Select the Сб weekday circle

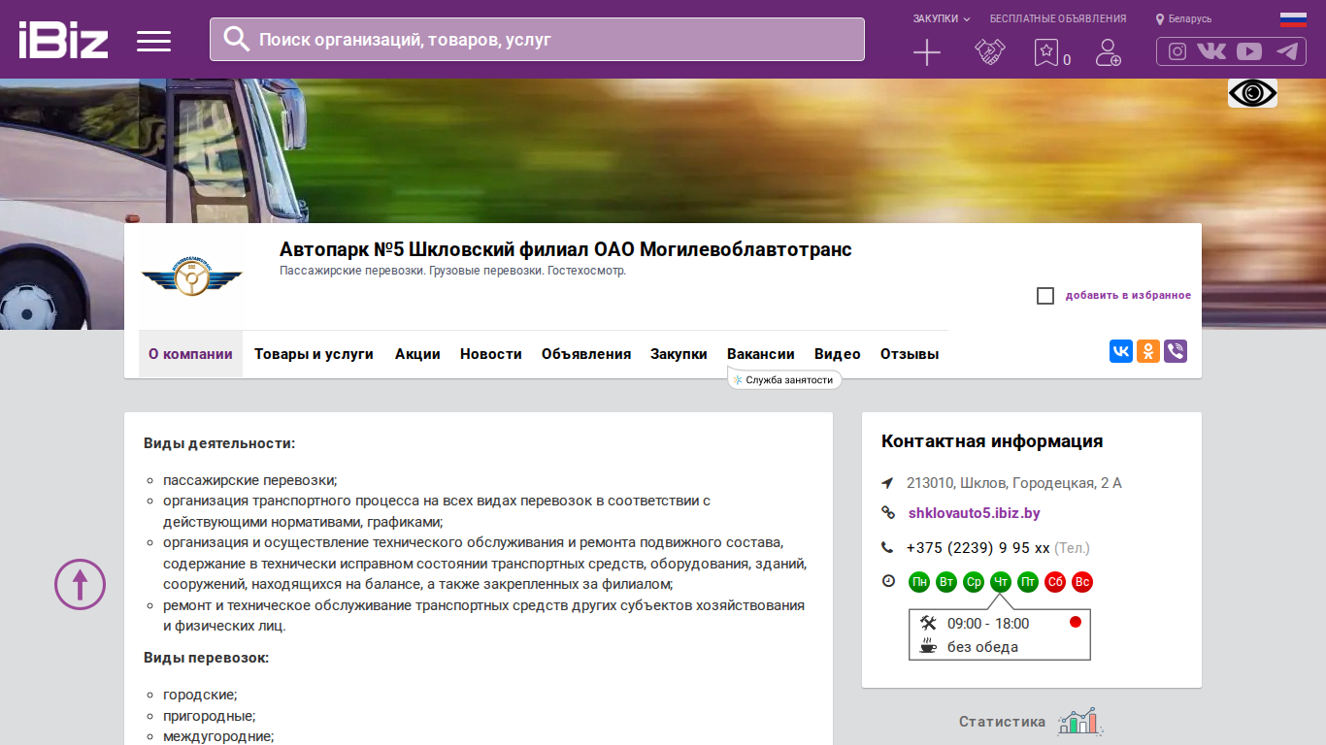point(1055,582)
